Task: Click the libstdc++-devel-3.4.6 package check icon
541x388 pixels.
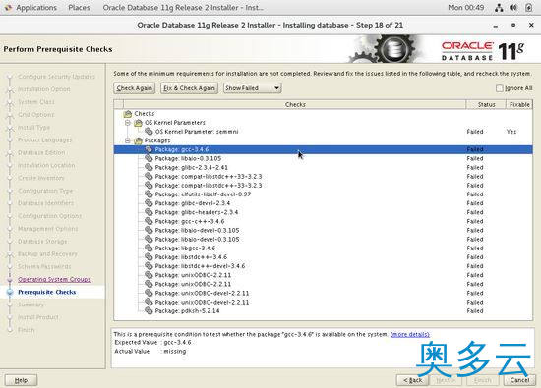Action: pyautogui.click(x=149, y=265)
